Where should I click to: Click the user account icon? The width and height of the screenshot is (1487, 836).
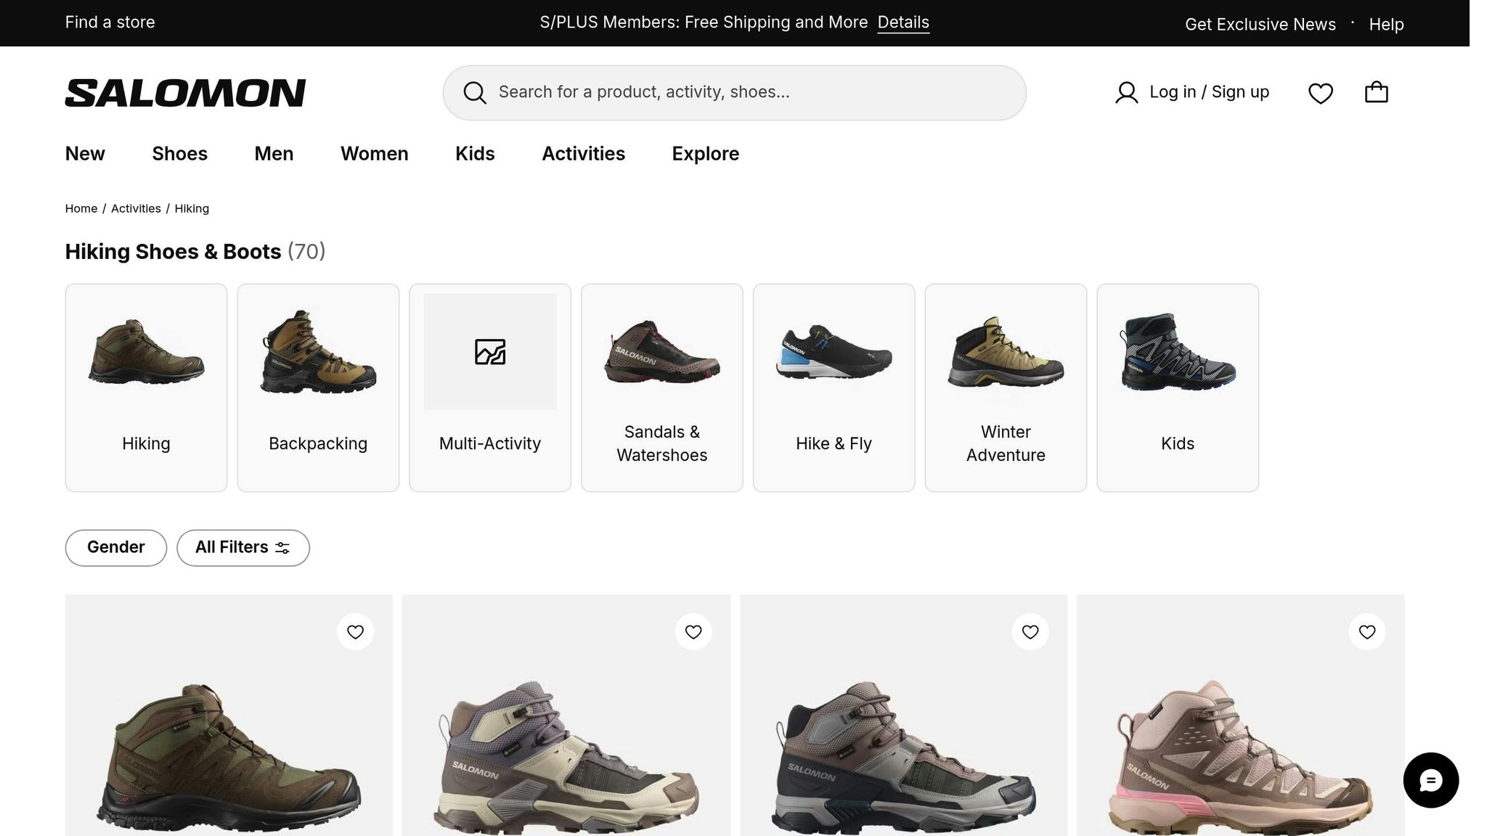click(x=1126, y=93)
